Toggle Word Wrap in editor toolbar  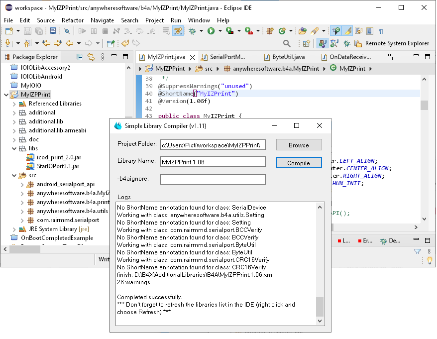(x=359, y=31)
